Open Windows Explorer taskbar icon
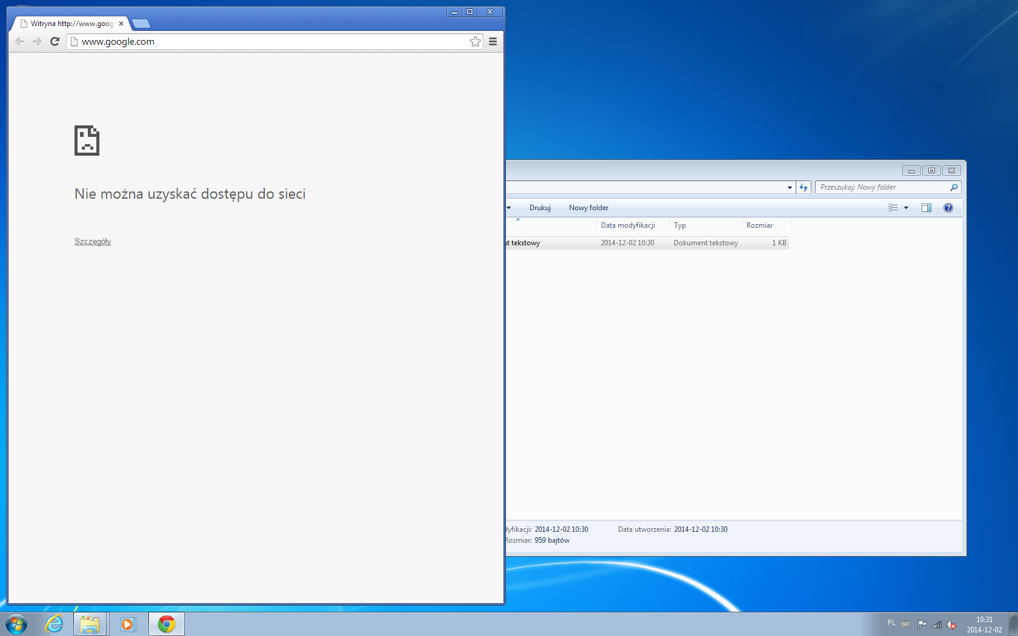1018x636 pixels. 90,624
